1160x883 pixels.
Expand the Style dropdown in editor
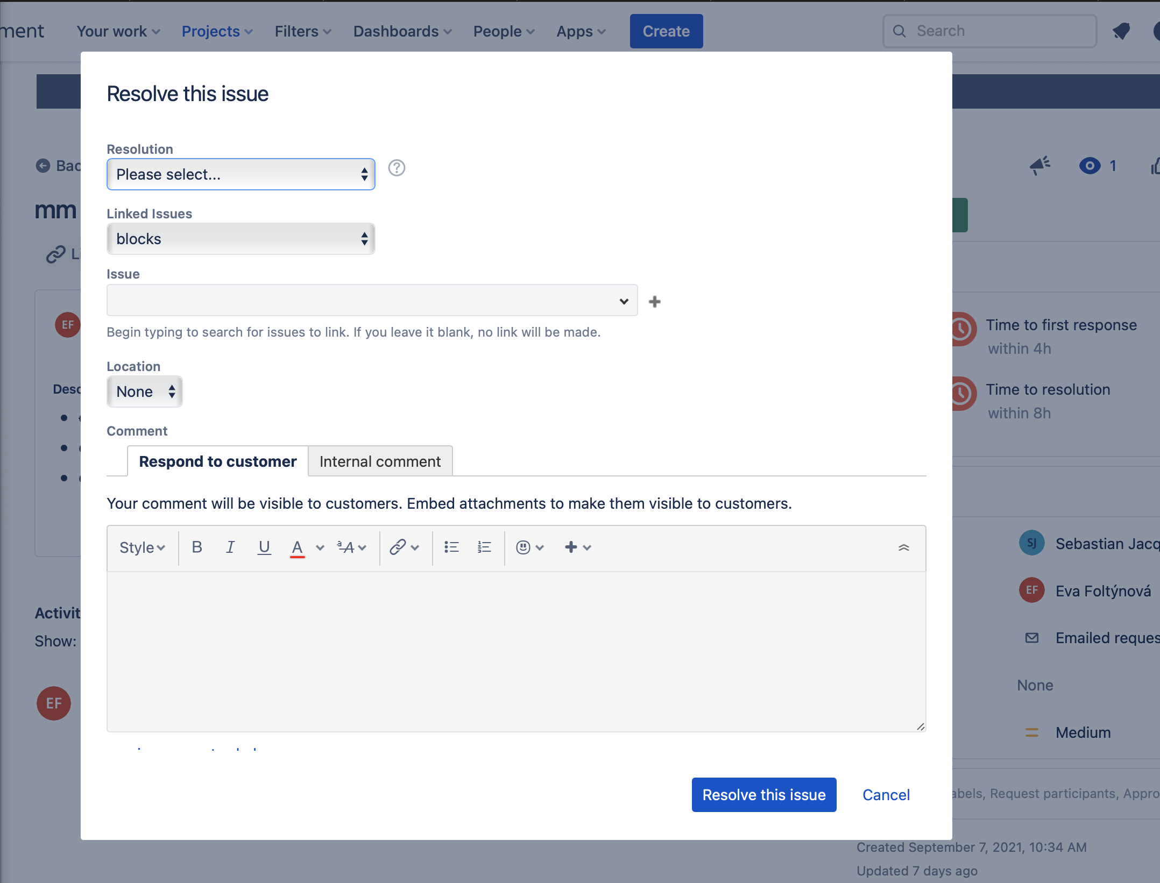[x=142, y=547]
